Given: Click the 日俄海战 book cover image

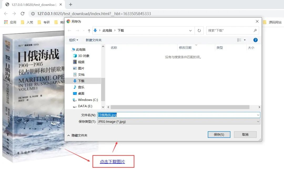Looking at the screenshot, I should tap(33, 97).
